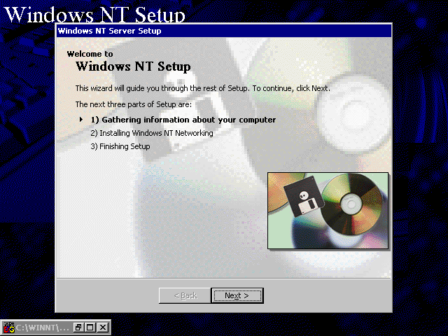This screenshot has width=448, height=336.
Task: Select the Windows NT Server Setup title bar
Action: click(x=224, y=31)
